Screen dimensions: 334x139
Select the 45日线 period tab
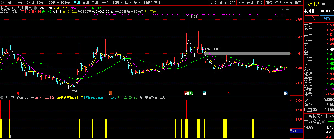click(x=117, y=3)
